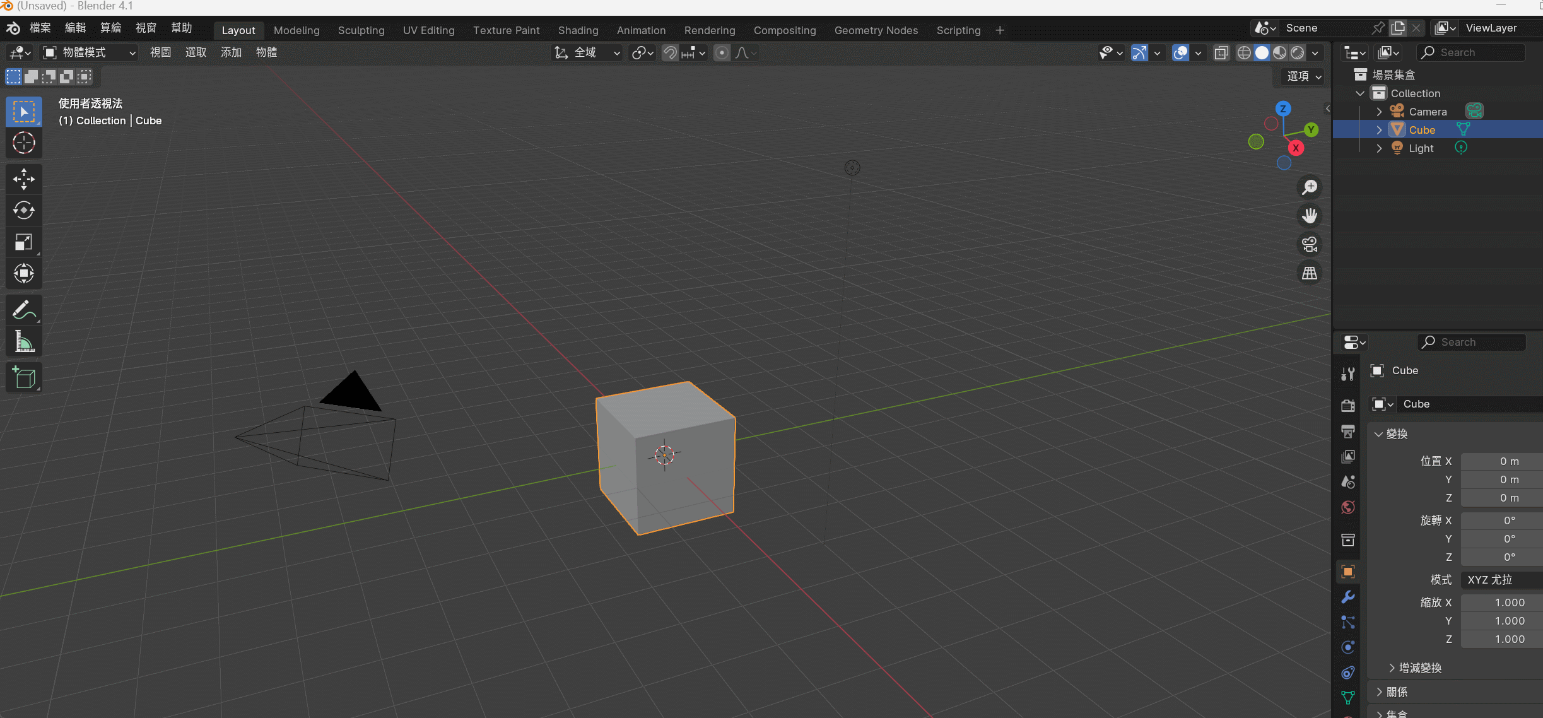Click the Annotate tool icon
The width and height of the screenshot is (1543, 718).
tap(23, 309)
